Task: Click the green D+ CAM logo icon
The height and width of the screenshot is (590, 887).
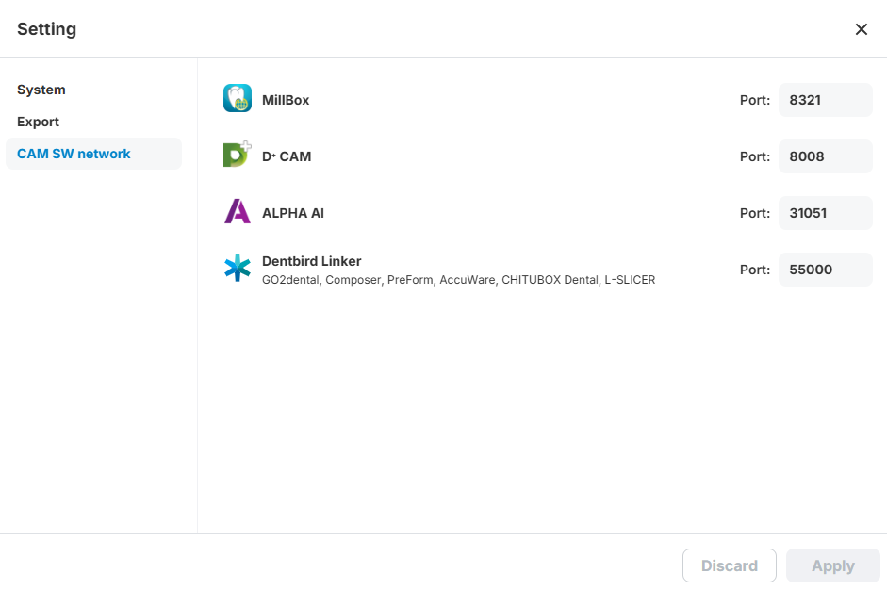Action: tap(237, 155)
